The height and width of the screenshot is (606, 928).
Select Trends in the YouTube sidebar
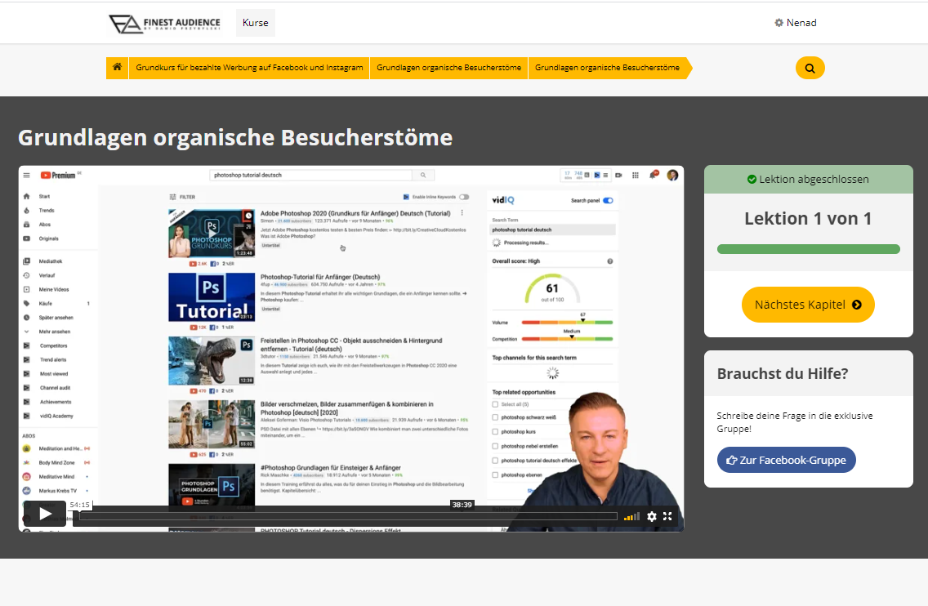point(47,211)
